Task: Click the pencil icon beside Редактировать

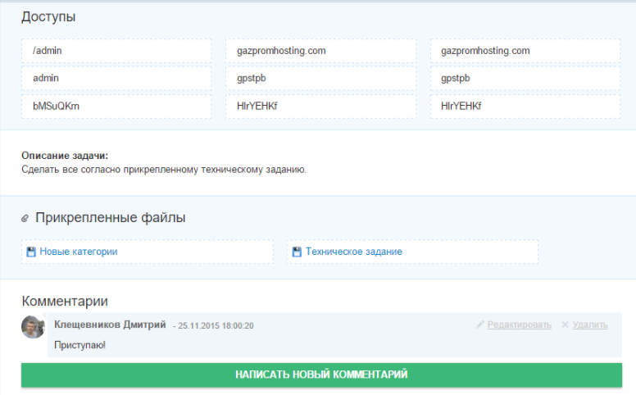Action: point(480,325)
